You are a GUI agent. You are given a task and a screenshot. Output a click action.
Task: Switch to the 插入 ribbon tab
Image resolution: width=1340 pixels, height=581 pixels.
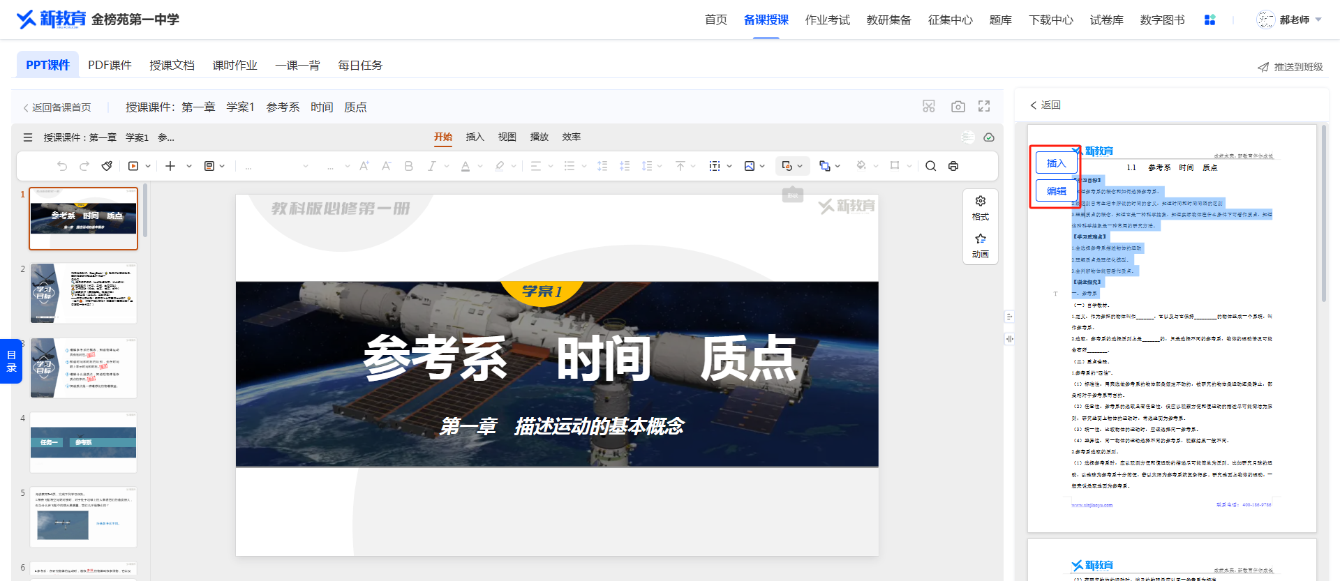(475, 137)
